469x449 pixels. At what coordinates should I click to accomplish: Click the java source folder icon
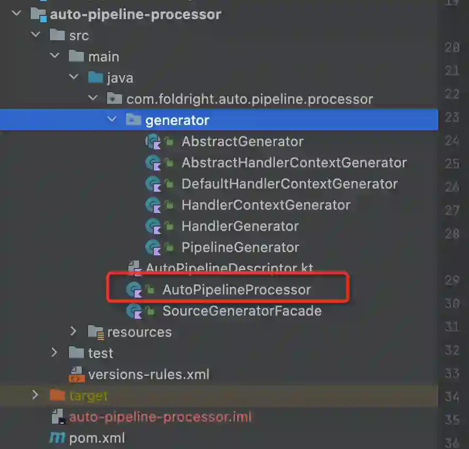(x=95, y=78)
